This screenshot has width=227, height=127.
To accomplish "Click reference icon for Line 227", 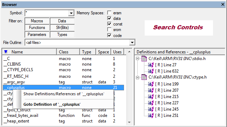I will tap(151, 103).
